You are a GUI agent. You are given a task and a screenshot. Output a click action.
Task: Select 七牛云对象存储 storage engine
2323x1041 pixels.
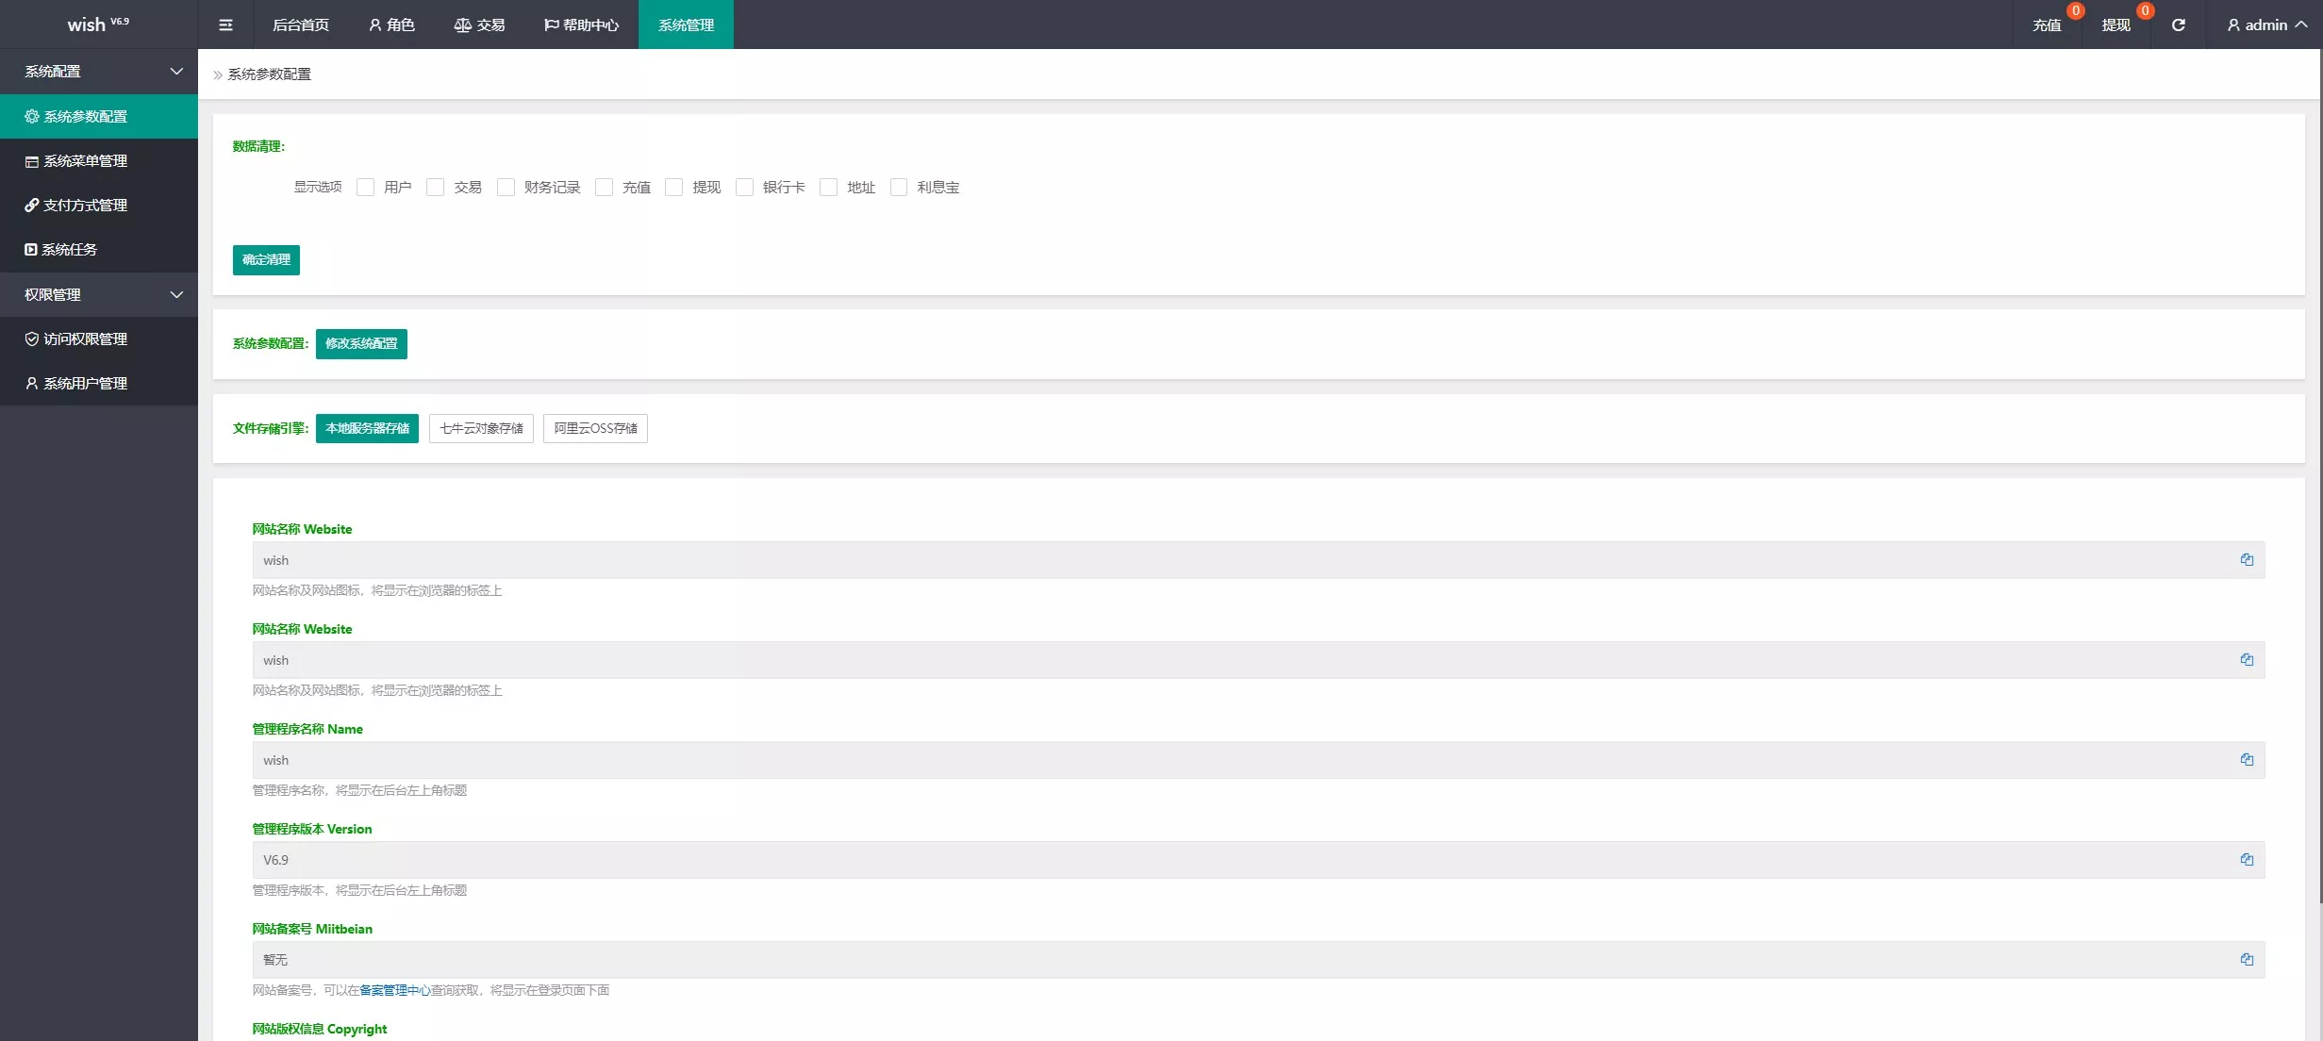point(481,428)
